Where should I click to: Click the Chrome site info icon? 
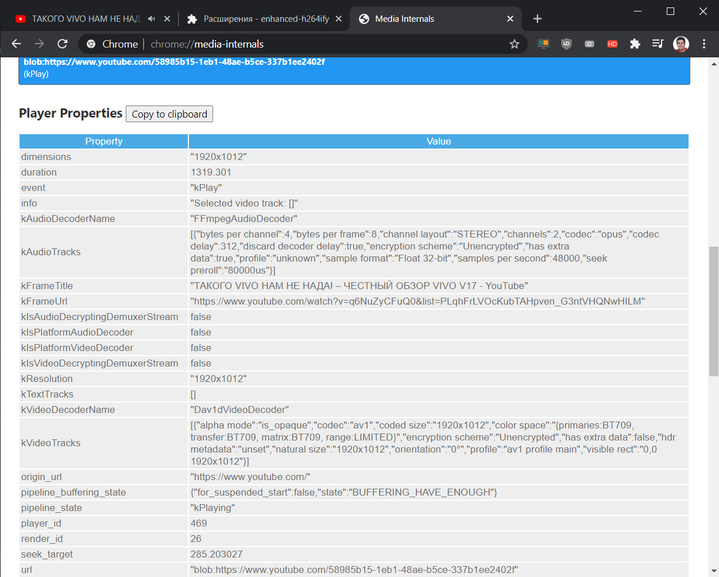tap(91, 44)
